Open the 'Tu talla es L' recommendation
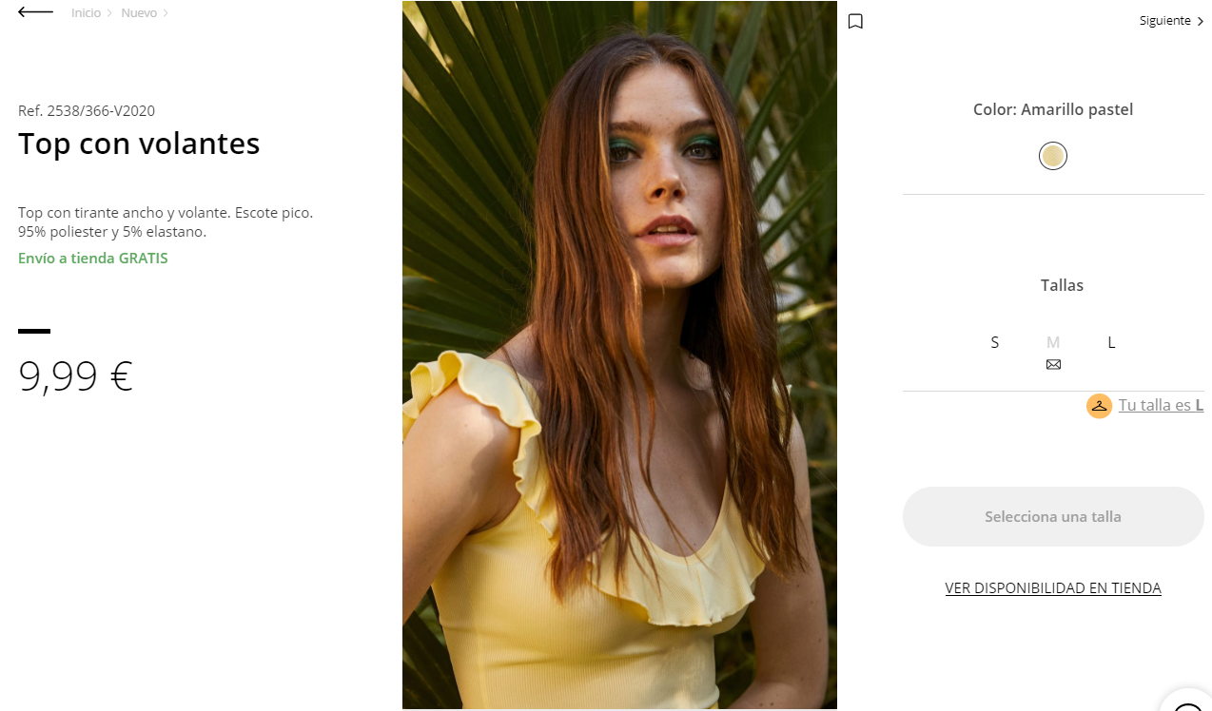This screenshot has height=711, width=1212. point(1161,405)
